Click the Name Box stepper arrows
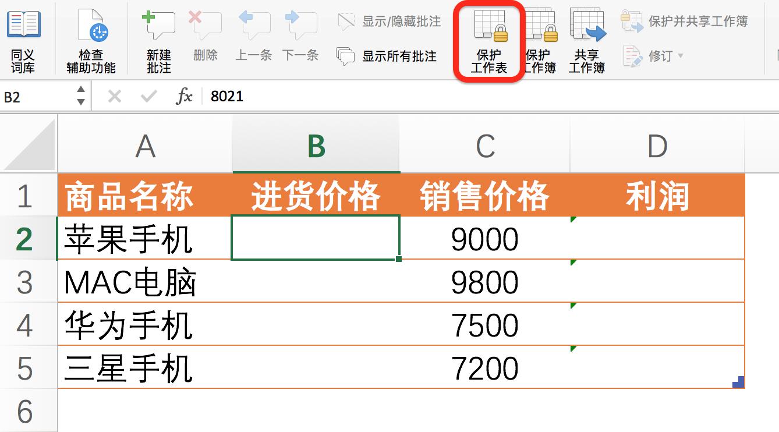The height and width of the screenshot is (432, 779). (x=82, y=97)
